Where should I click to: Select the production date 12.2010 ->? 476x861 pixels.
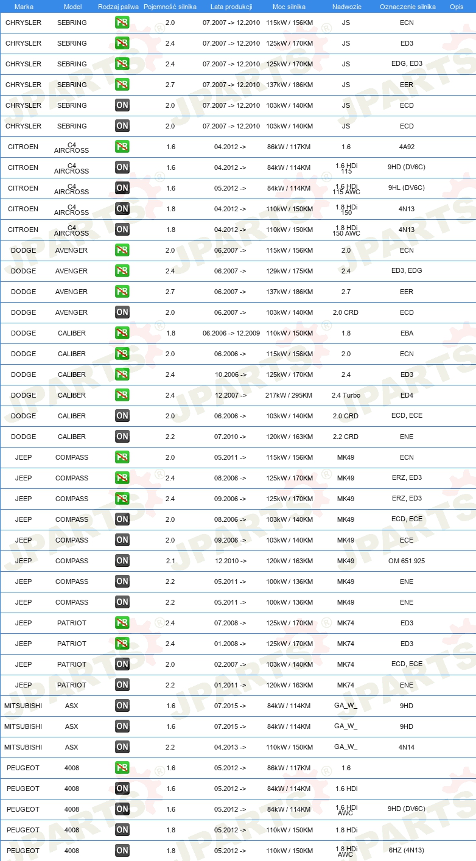pos(230,561)
